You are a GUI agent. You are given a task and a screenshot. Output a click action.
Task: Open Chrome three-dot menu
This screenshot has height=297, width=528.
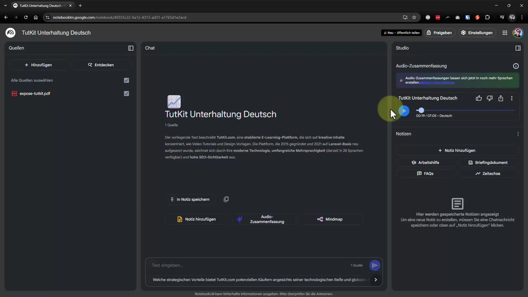click(522, 17)
